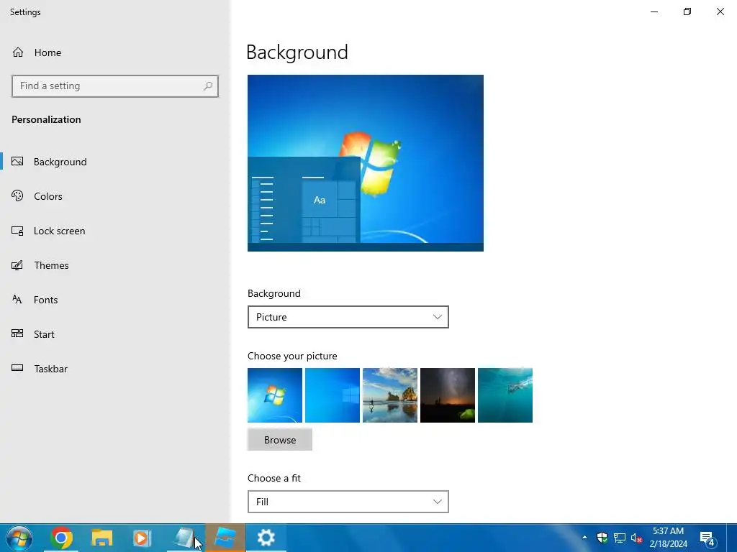Open Taskbar settings page
This screenshot has width=737, height=552.
point(51,369)
